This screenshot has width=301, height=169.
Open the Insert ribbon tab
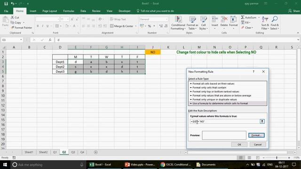click(x=33, y=11)
